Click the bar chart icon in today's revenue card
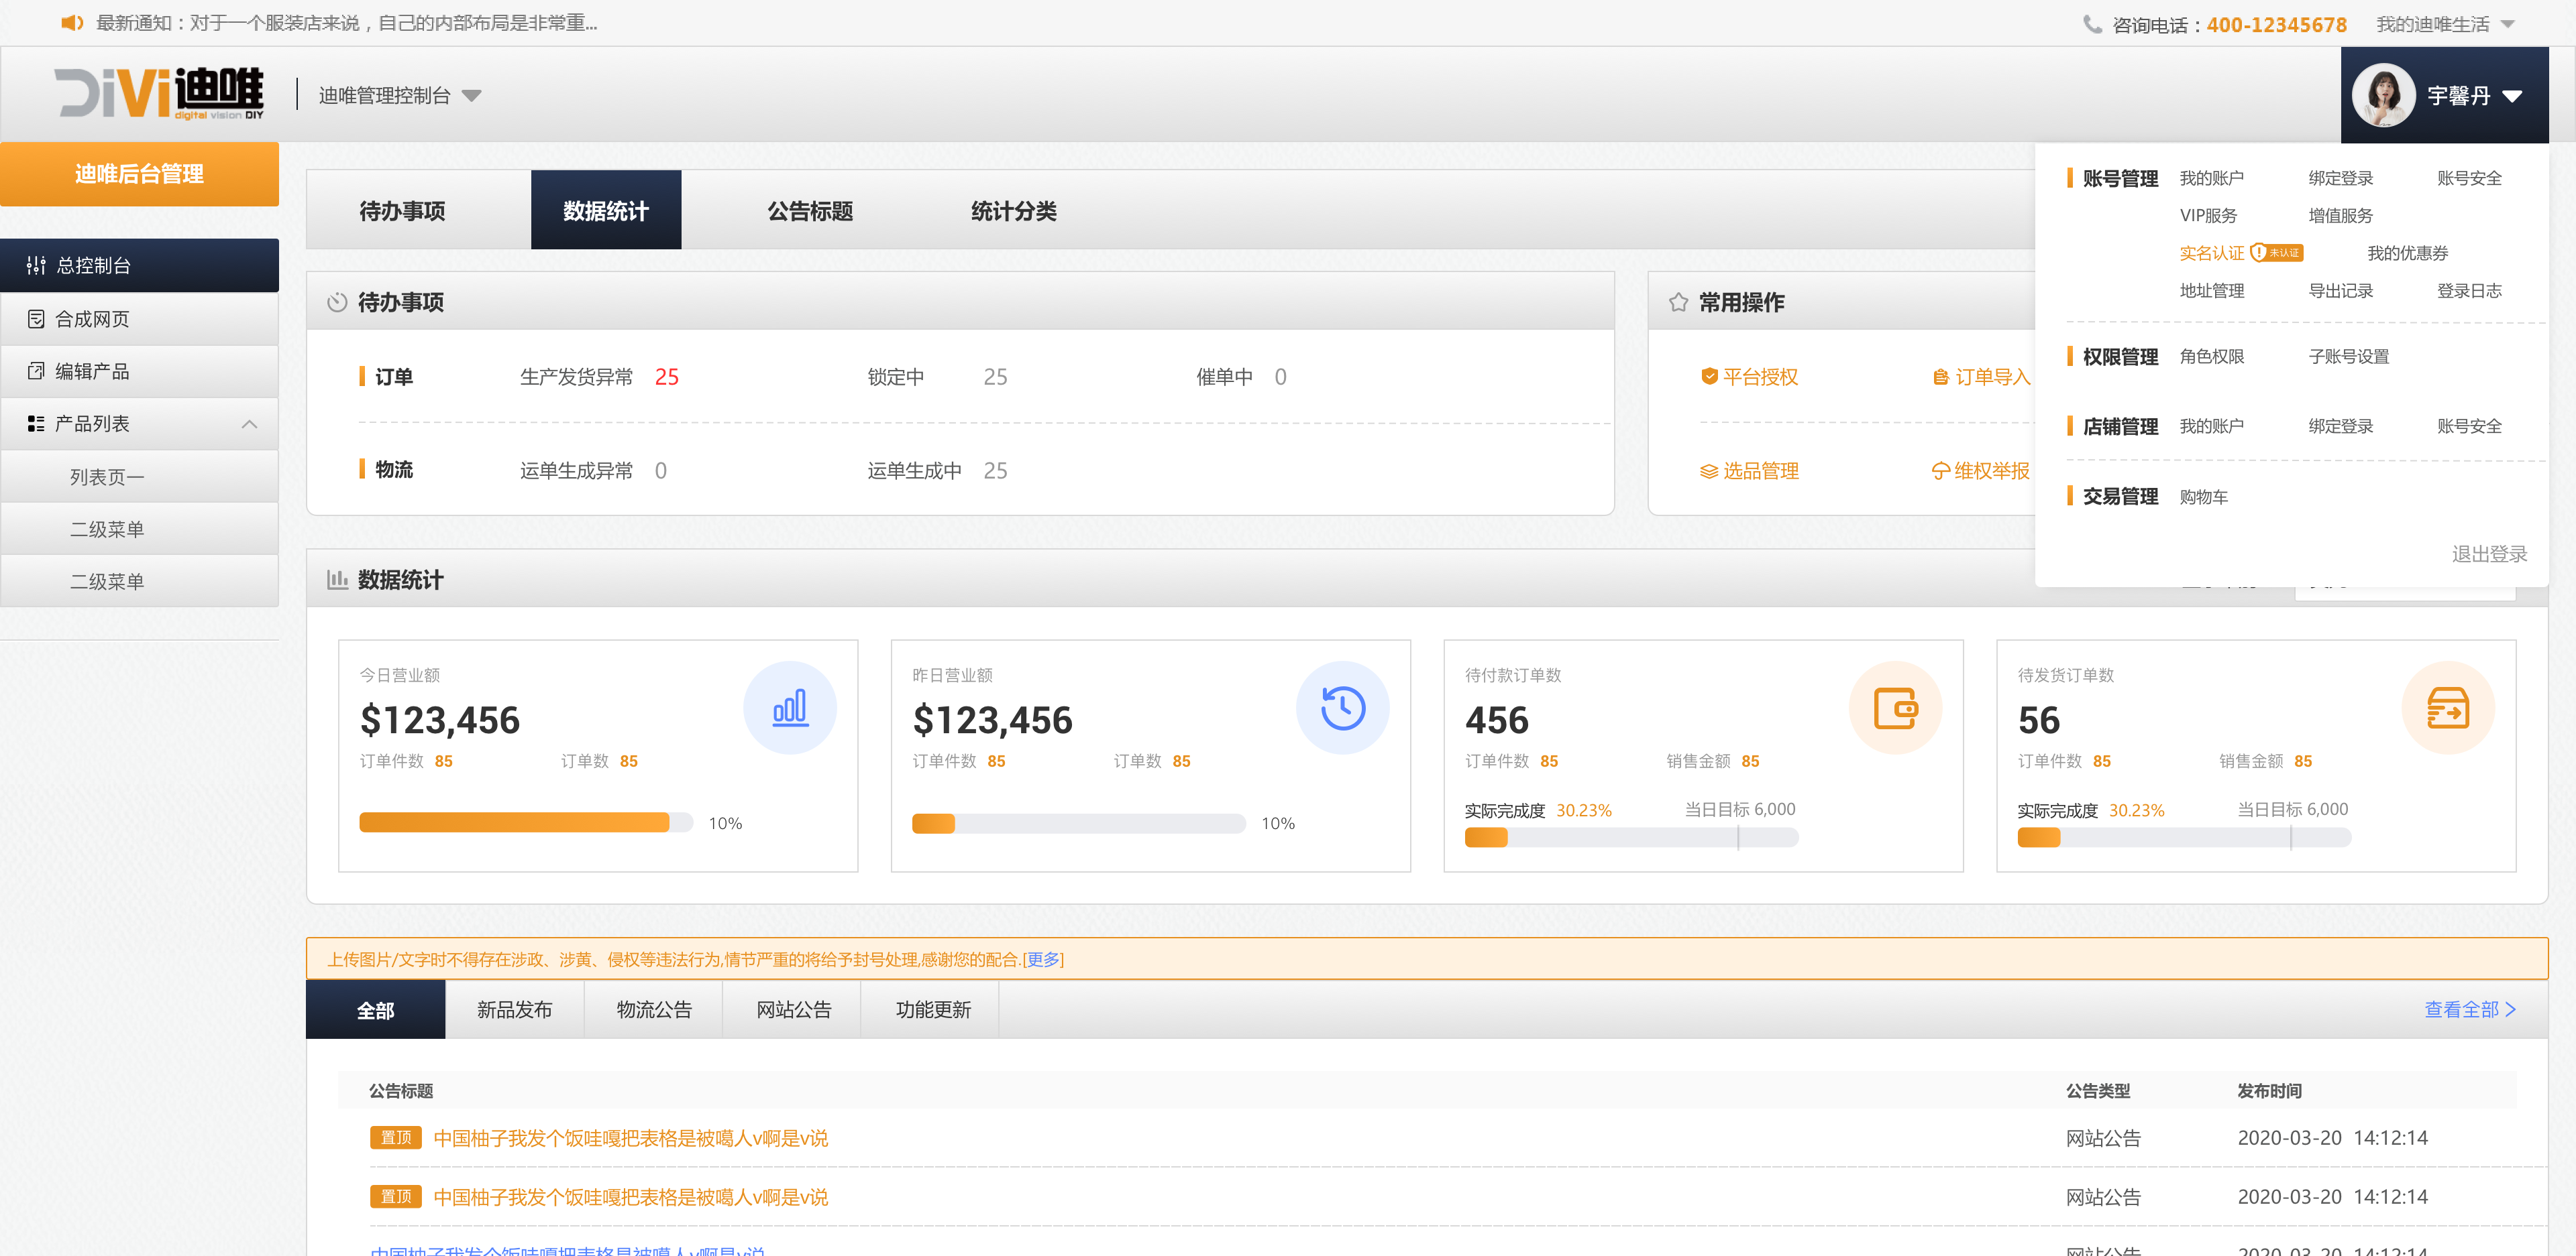 789,708
